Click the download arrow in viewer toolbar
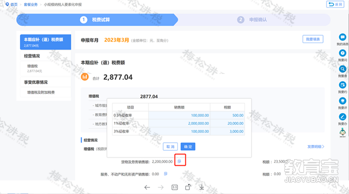Screen dimensions: 349x194 tap(201, 187)
